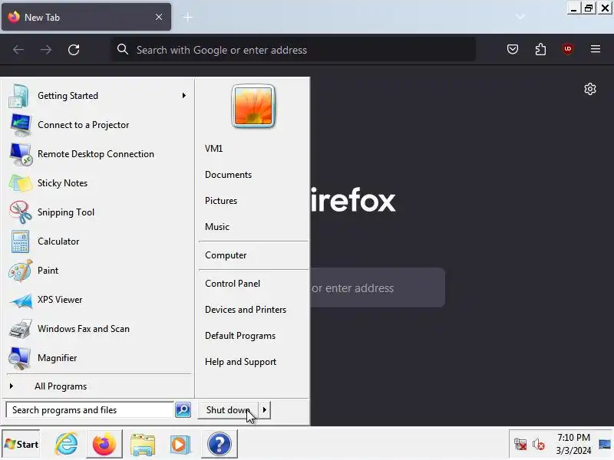Open Internet Explorer from the taskbar

click(x=67, y=444)
